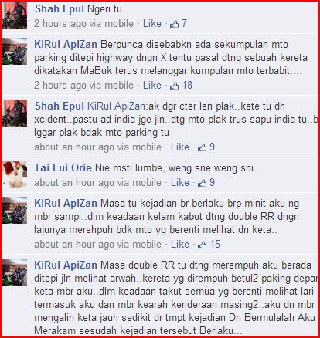Like Tai Lui Orie's comment

180,182
